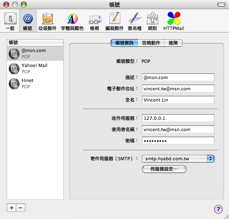Open the 規則 rules preferences
Viewport: 229px width, 219px height.
coord(152,21)
